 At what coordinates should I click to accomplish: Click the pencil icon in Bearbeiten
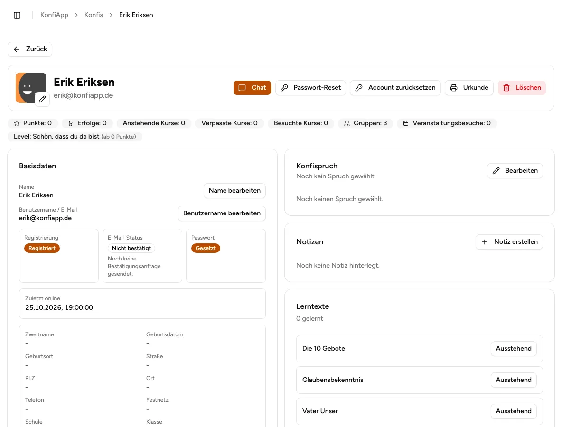pyautogui.click(x=496, y=171)
